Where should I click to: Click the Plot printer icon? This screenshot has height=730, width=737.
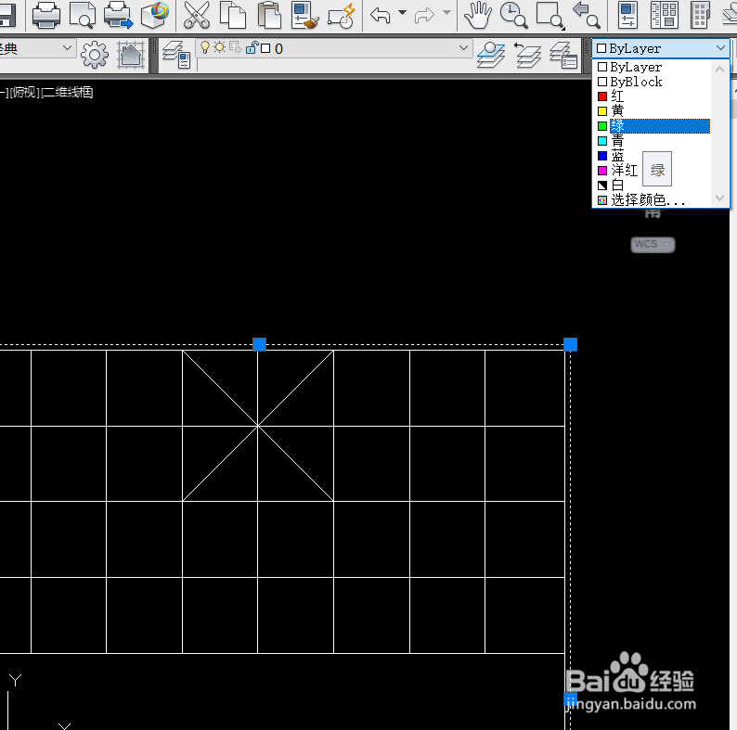(x=46, y=16)
